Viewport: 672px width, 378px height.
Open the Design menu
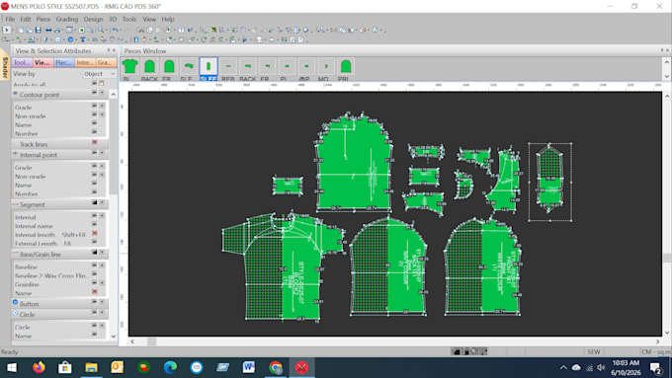(93, 20)
